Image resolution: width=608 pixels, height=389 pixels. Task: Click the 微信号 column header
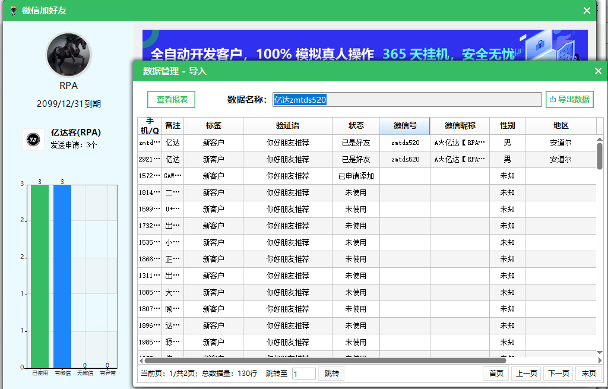(x=405, y=126)
